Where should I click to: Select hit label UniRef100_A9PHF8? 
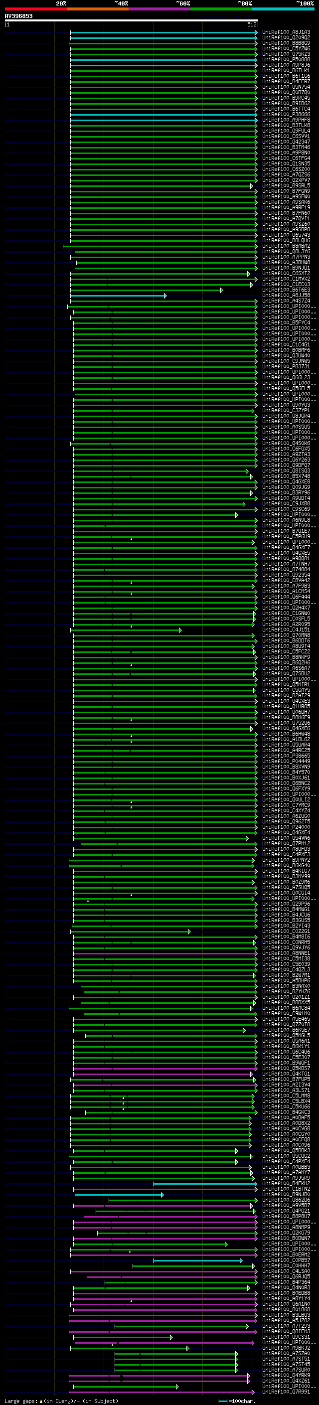click(286, 120)
